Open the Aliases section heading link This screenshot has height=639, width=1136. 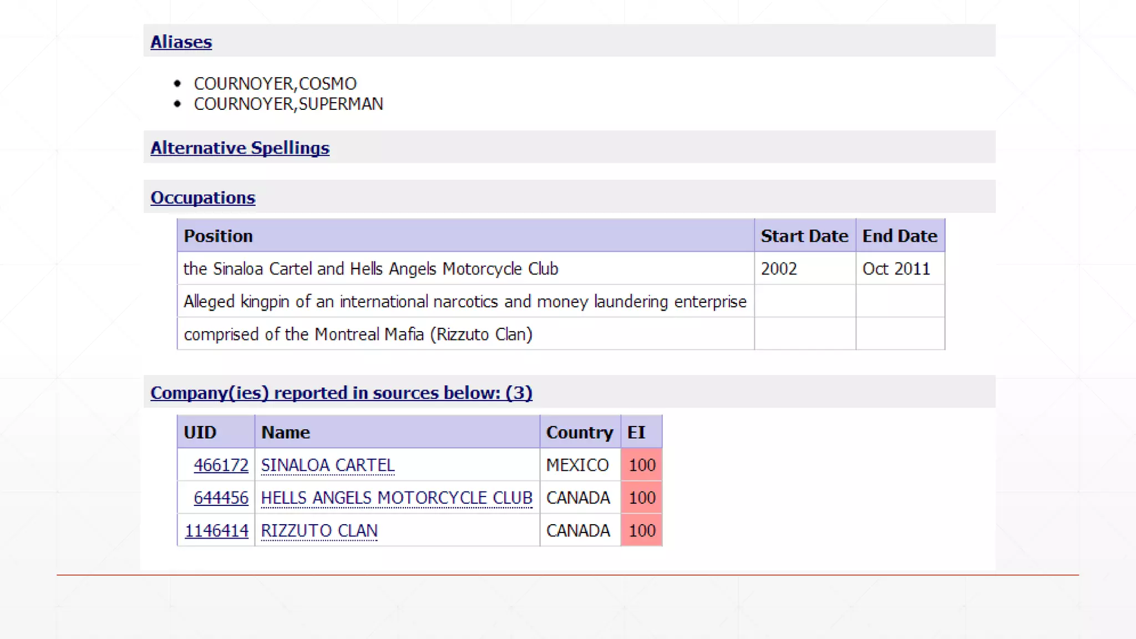coord(181,42)
